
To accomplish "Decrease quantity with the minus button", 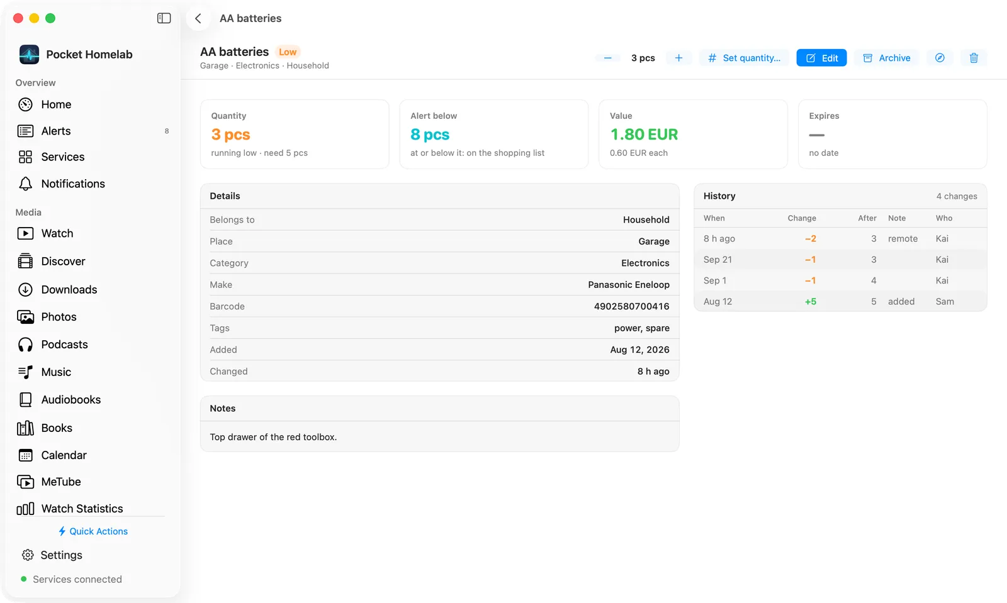I will [x=608, y=58].
